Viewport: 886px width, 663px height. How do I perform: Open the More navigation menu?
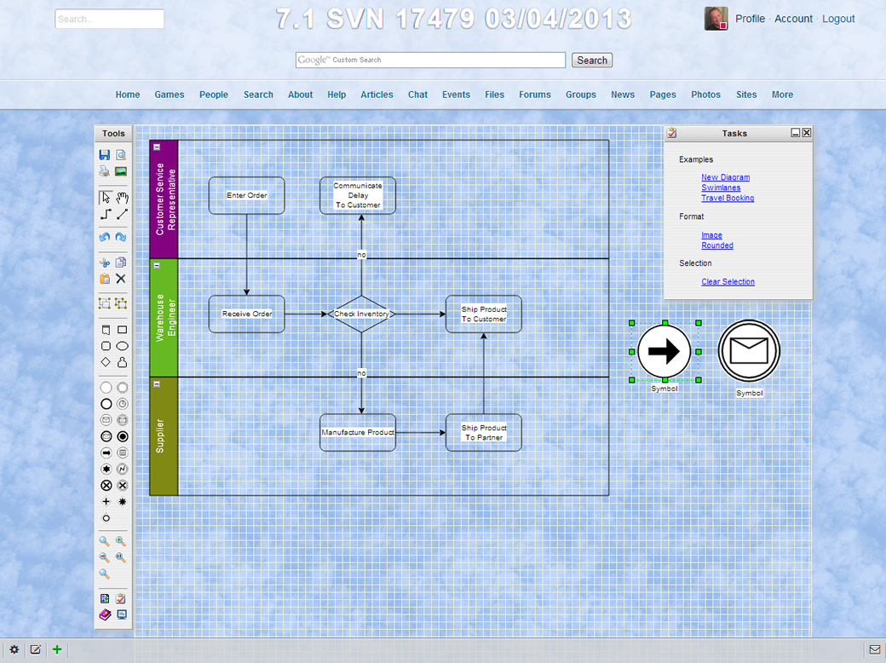782,95
